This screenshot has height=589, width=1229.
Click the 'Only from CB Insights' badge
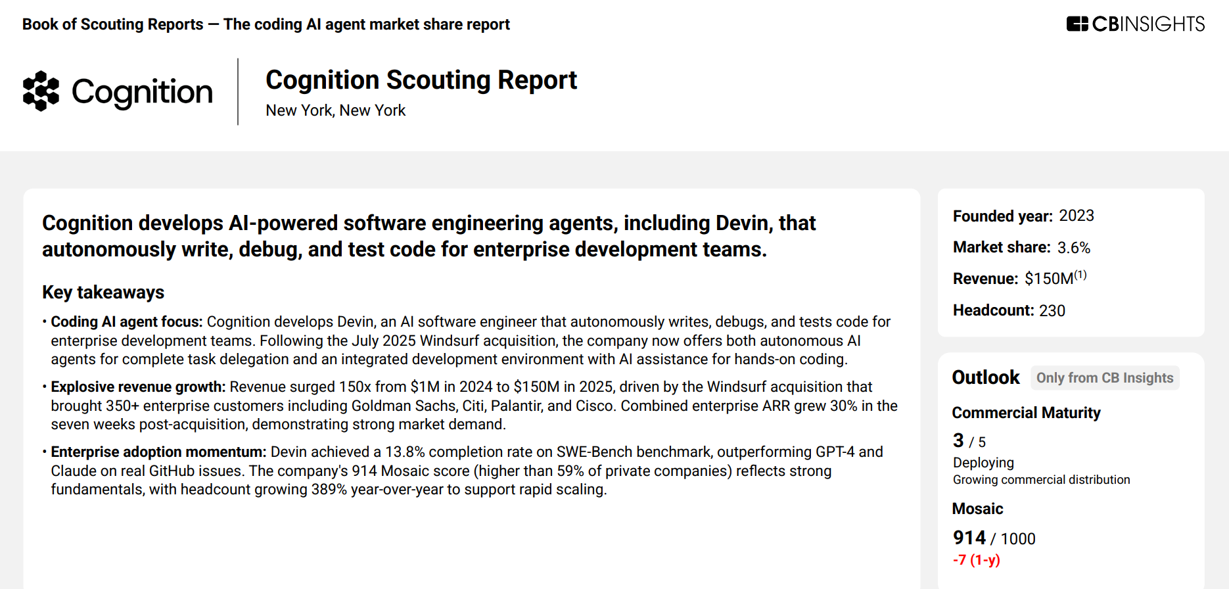[1105, 378]
